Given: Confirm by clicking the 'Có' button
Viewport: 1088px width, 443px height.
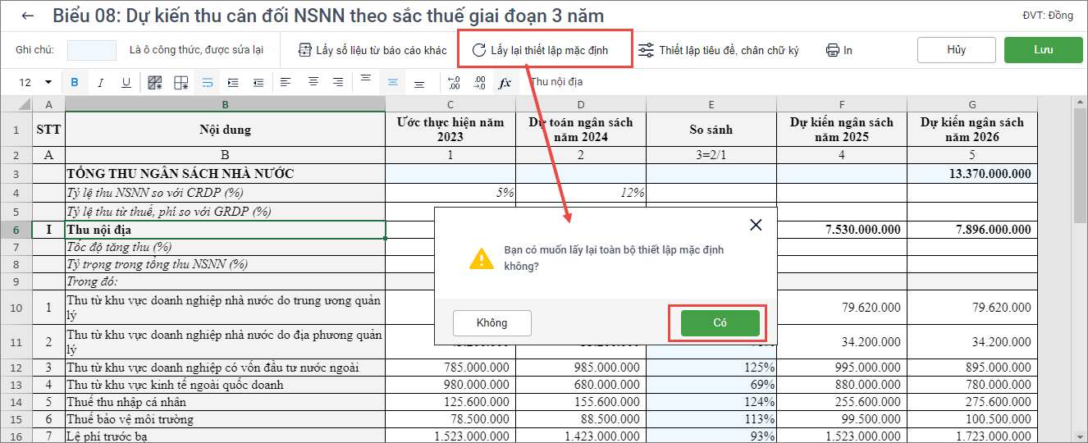Looking at the screenshot, I should pyautogui.click(x=720, y=322).
